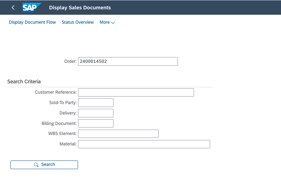Activate the Billing Document input box

pyautogui.click(x=96, y=124)
